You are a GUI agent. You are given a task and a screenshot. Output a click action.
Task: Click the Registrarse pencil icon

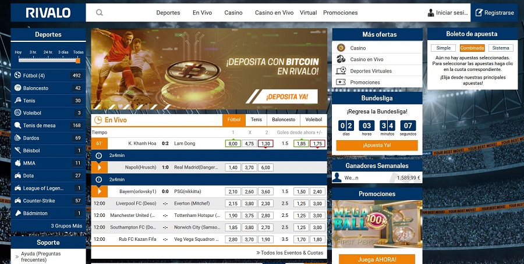tap(479, 13)
